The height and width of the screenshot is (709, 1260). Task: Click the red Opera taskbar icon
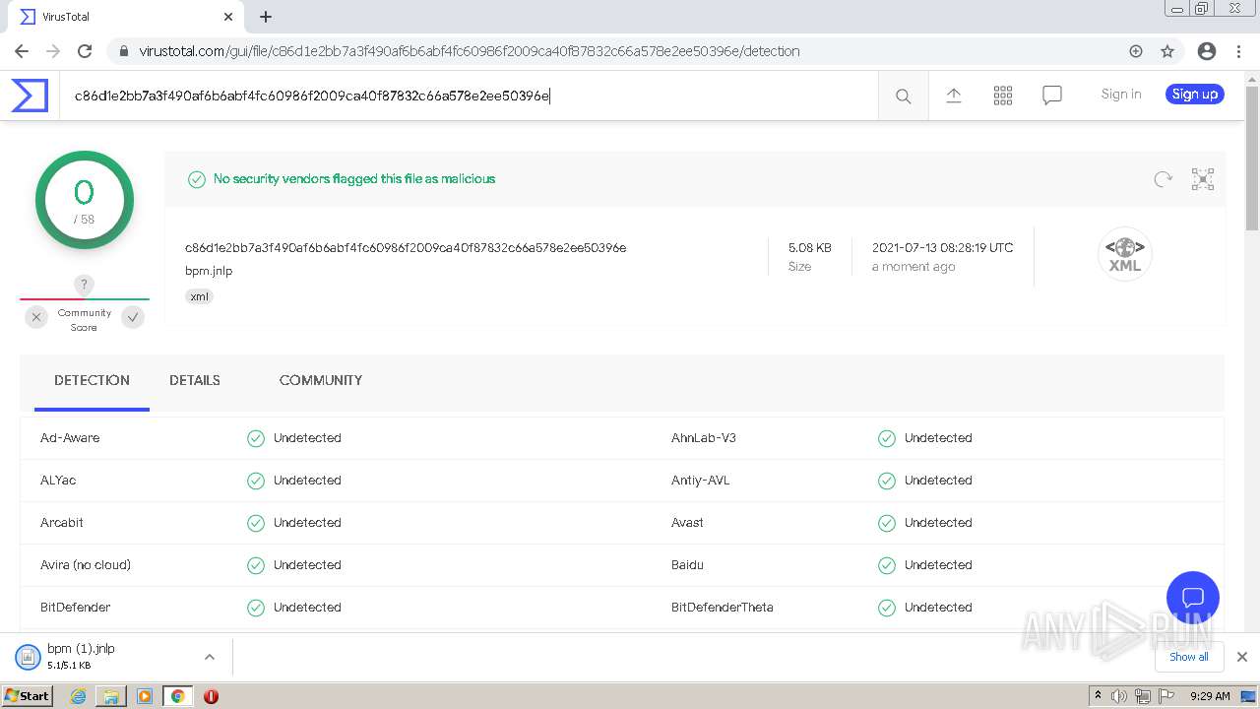click(211, 696)
